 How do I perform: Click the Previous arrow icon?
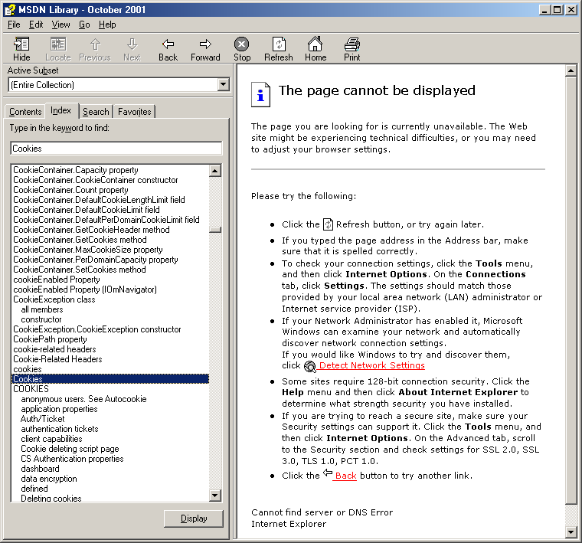95,44
